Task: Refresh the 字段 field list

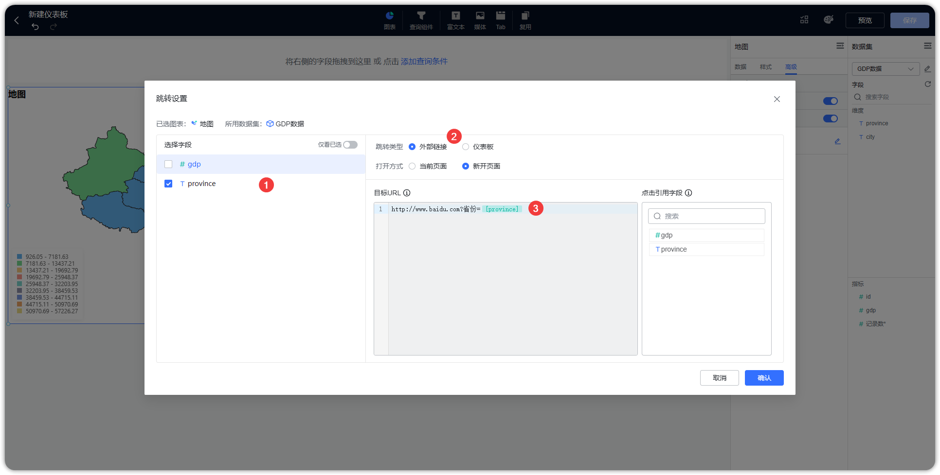Action: [928, 84]
